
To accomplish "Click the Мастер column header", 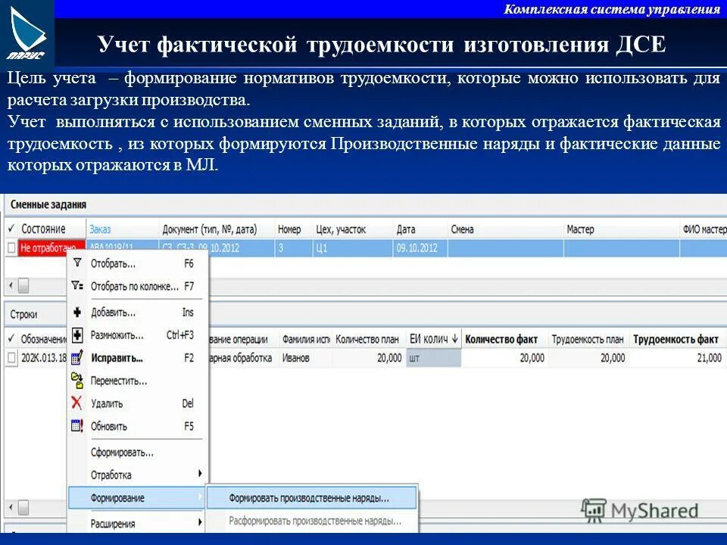I will [621, 229].
